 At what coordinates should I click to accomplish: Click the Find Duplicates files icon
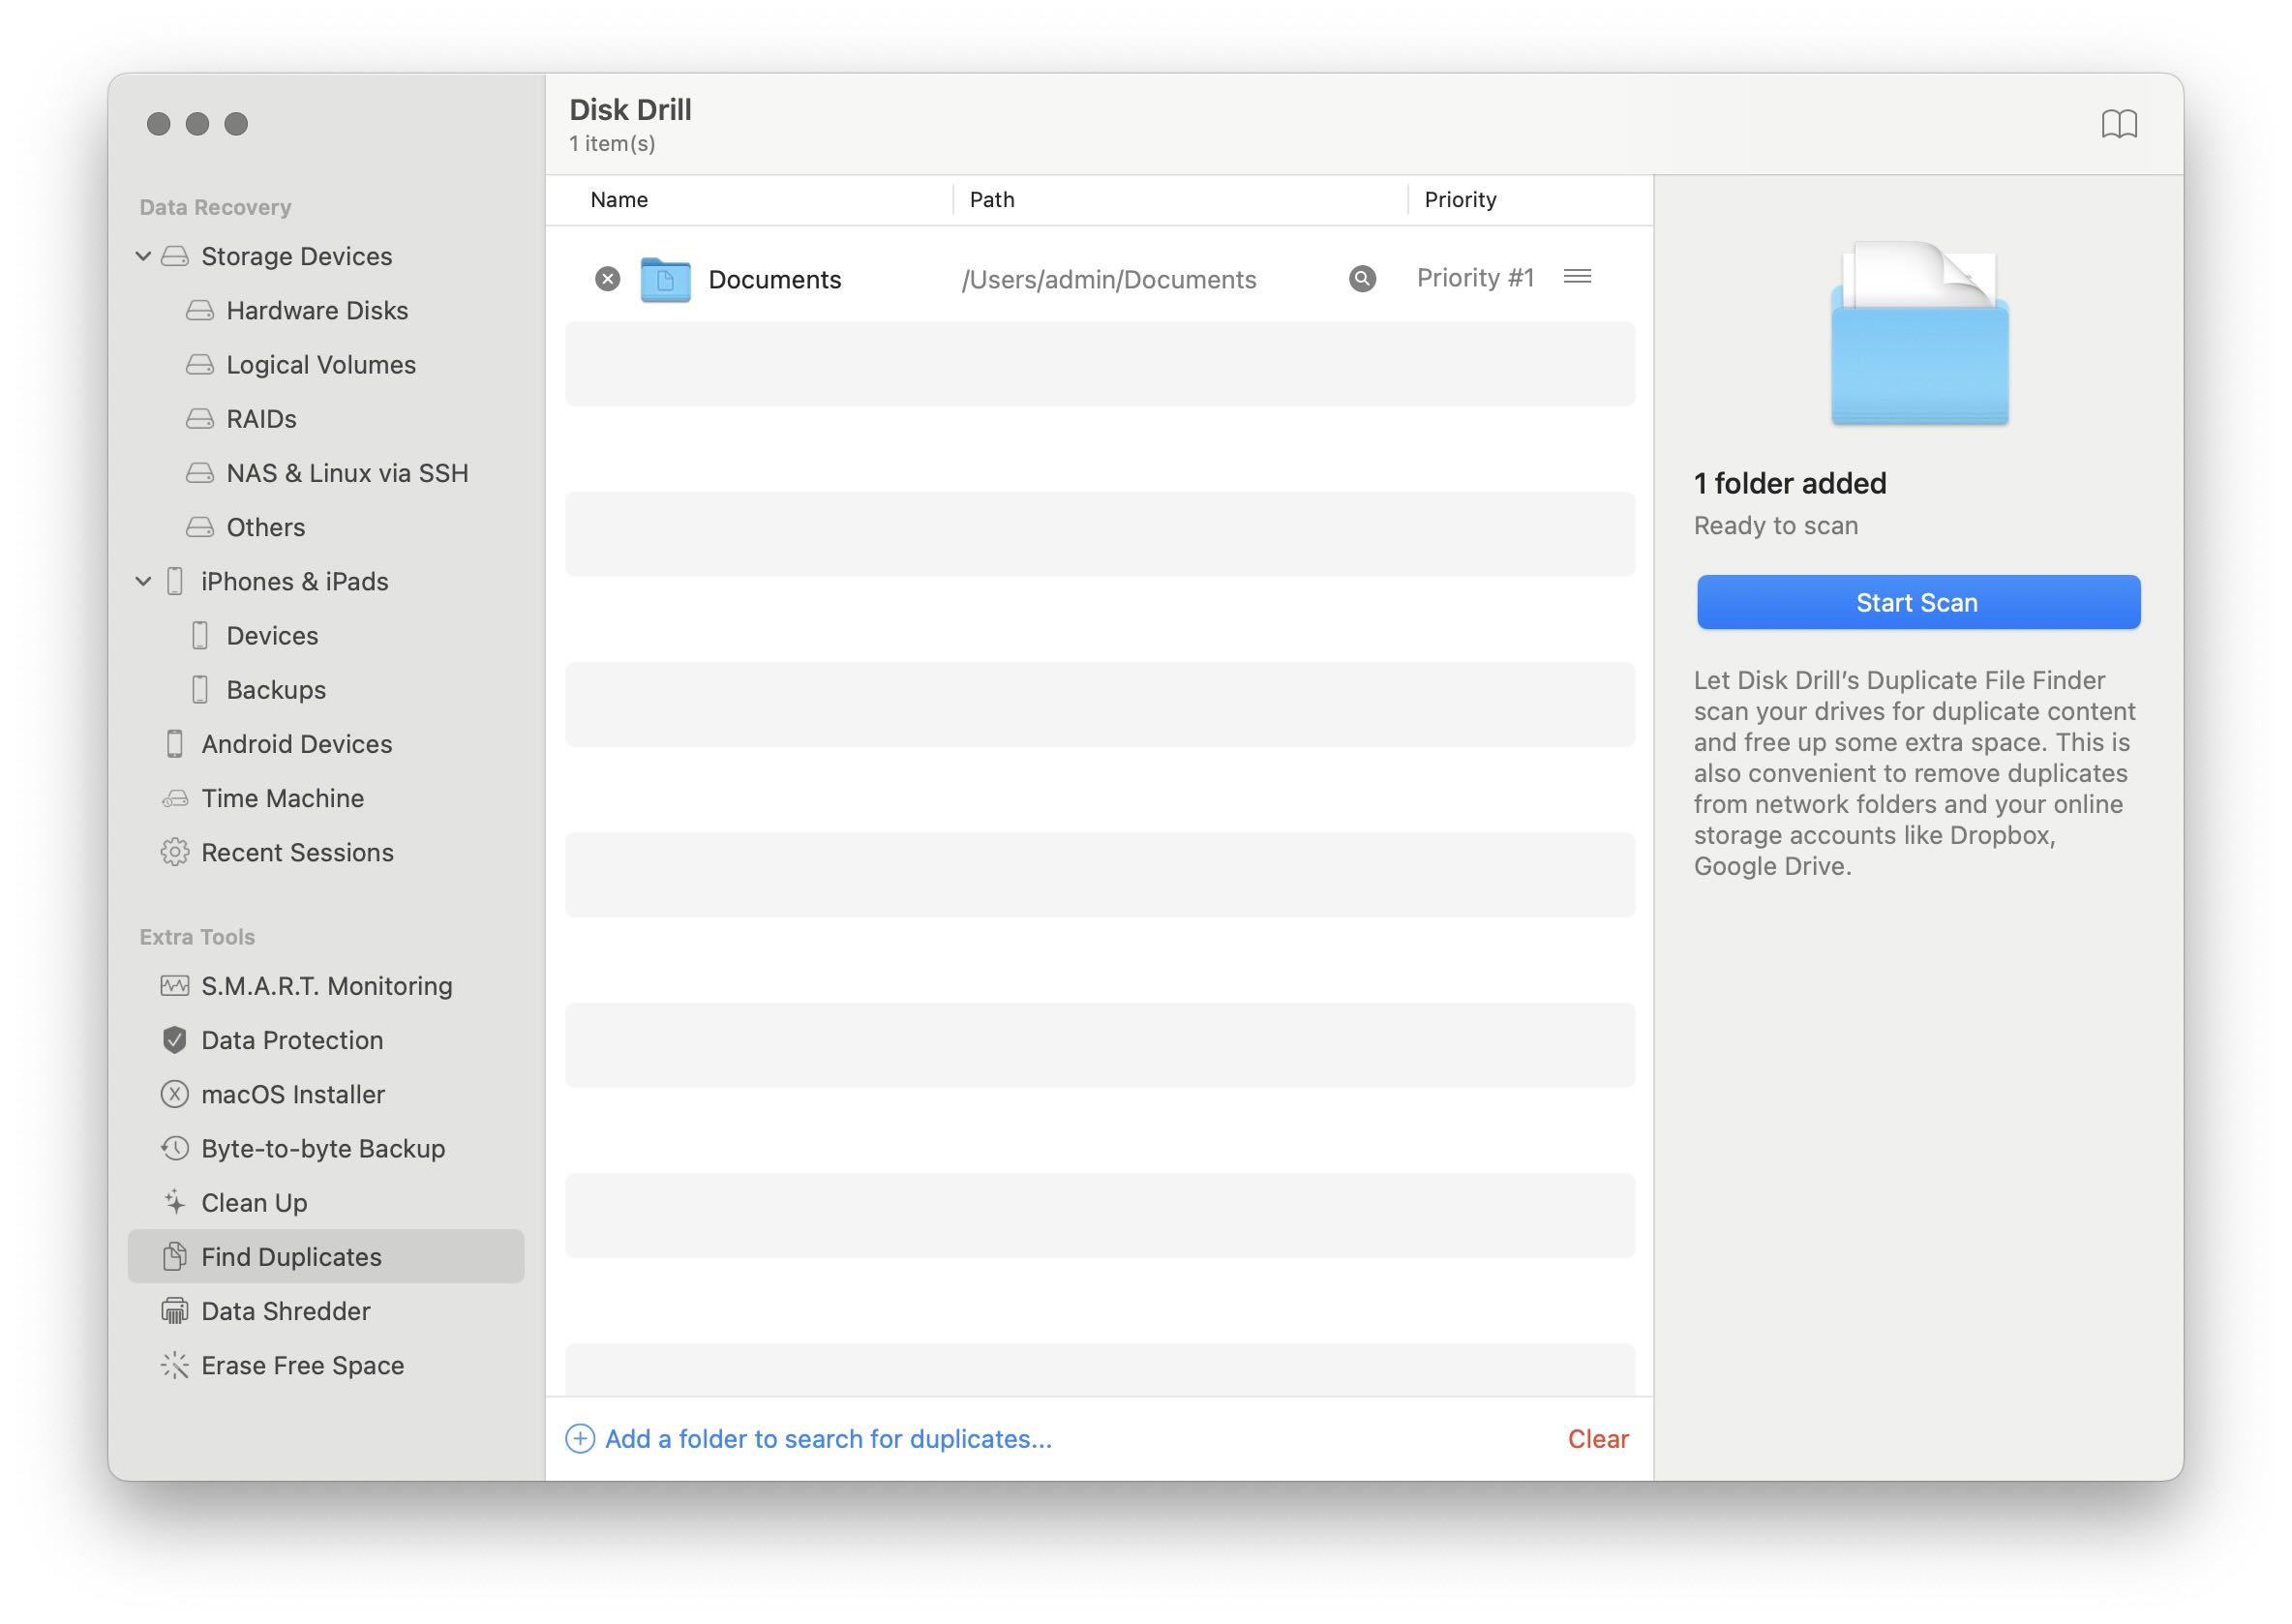pos(175,1256)
